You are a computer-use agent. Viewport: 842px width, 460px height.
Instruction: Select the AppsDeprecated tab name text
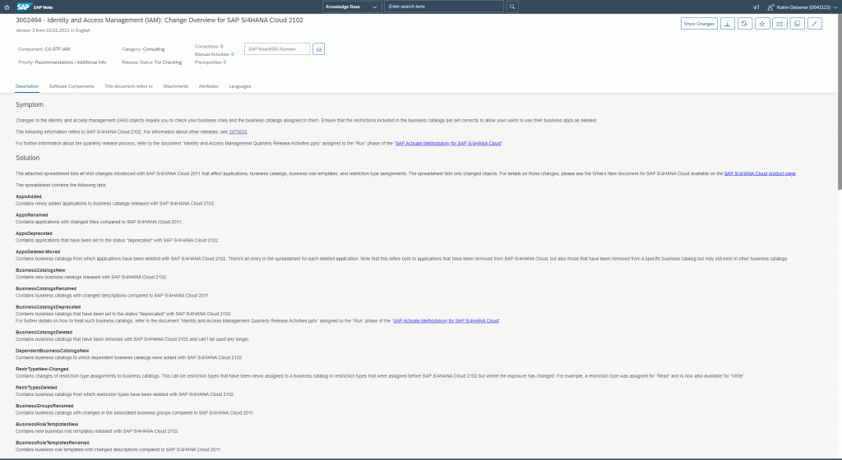pos(34,234)
